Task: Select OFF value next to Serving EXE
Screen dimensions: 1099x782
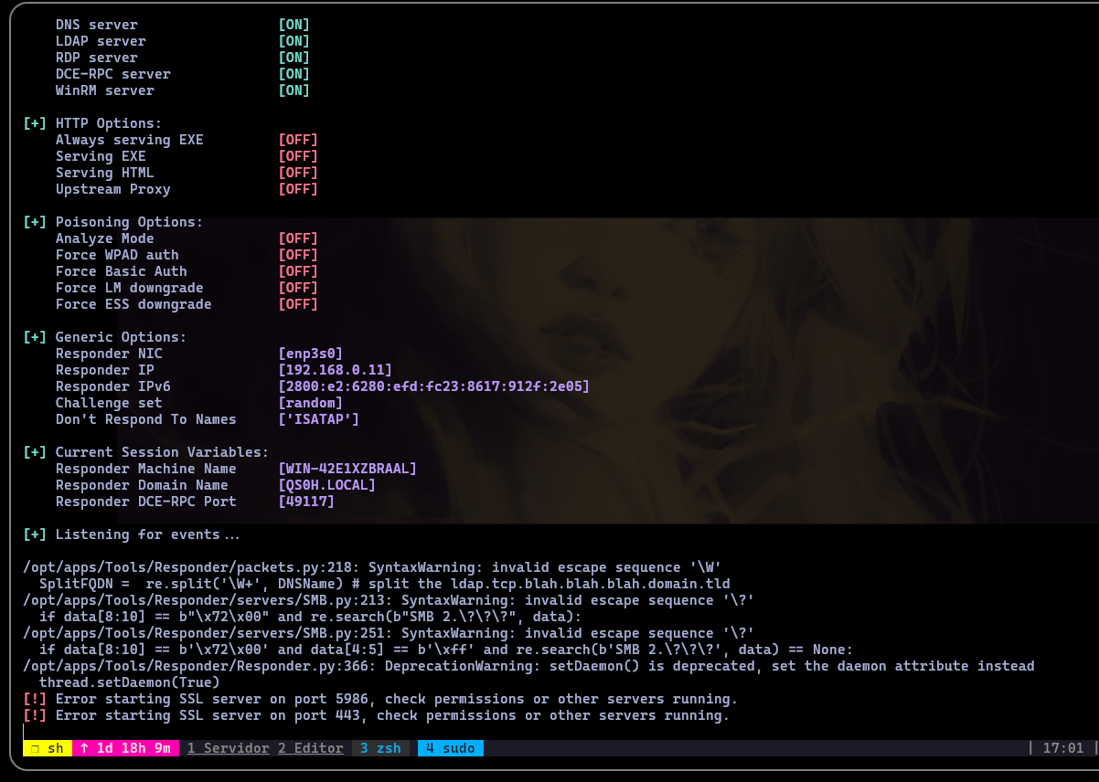Action: click(298, 156)
